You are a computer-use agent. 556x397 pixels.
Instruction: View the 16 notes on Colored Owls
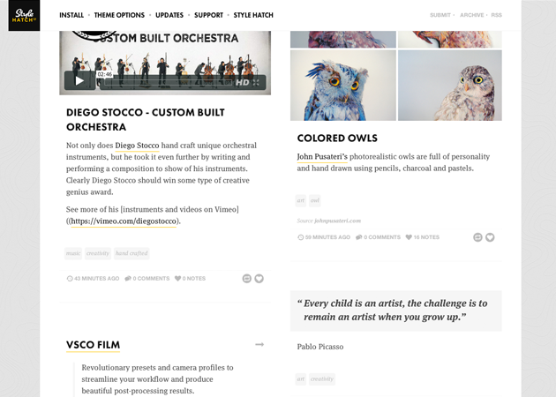427,237
